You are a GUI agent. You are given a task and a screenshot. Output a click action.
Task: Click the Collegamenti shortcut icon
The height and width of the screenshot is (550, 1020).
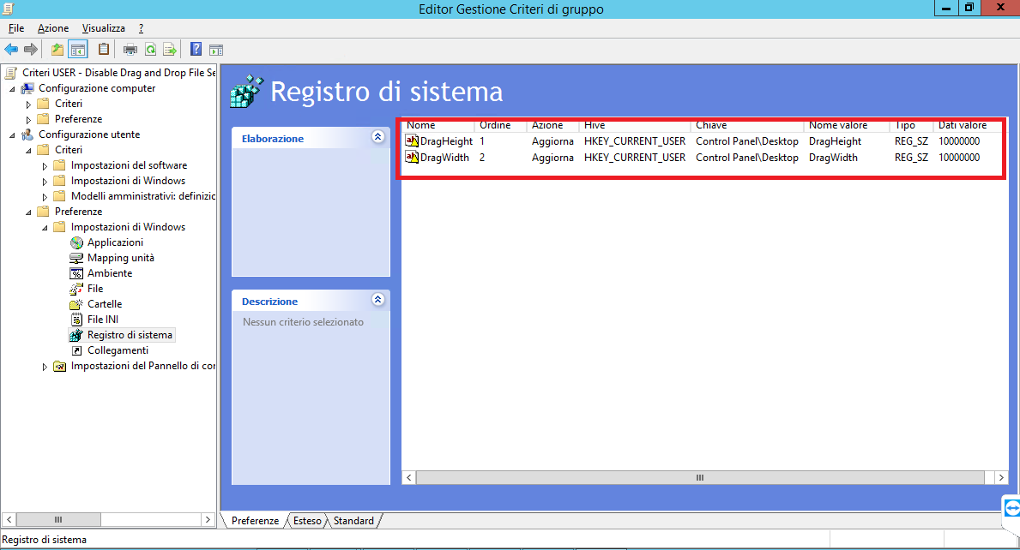[76, 350]
